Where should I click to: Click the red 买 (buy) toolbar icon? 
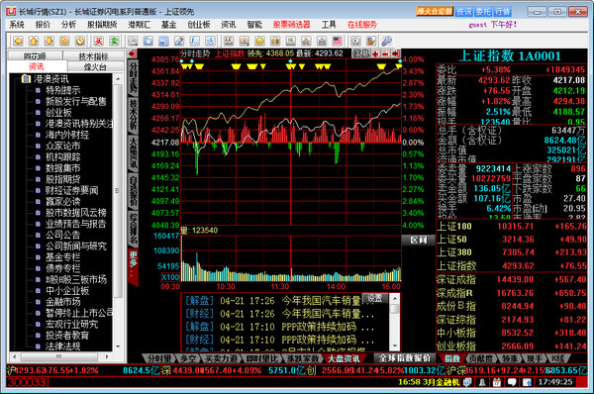pyautogui.click(x=98, y=41)
